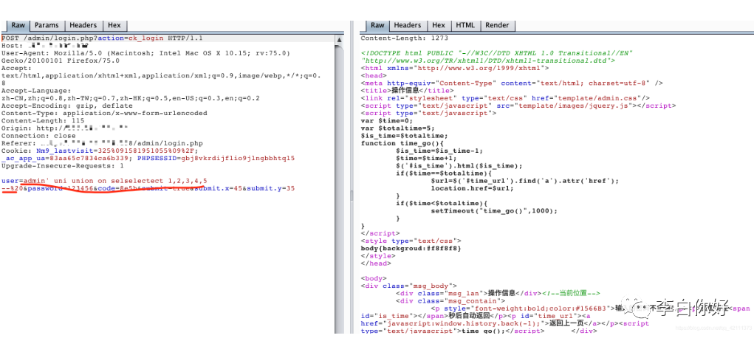Click the $time=$time+1; line
The width and height of the screenshot is (754, 341).
[x=426, y=158]
